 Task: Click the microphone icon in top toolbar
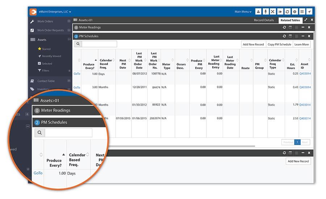point(266,12)
